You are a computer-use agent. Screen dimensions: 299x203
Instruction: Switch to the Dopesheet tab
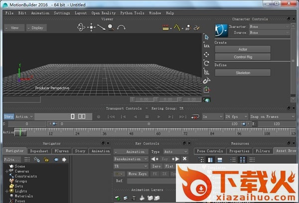[39, 151]
